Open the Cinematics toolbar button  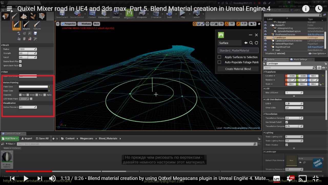(x=156, y=14)
